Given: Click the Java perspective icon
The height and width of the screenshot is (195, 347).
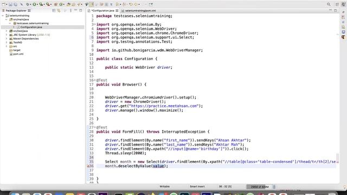Looking at the screenshot, I should 343,4.
